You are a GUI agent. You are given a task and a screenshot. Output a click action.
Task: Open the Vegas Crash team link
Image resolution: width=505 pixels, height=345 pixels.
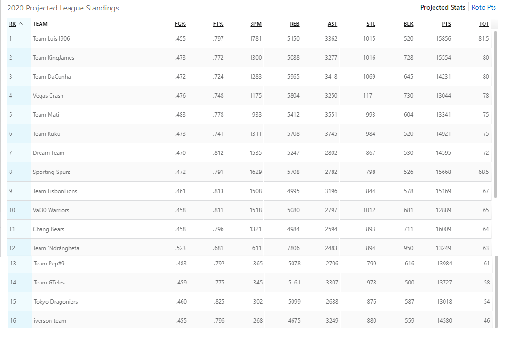coord(48,96)
